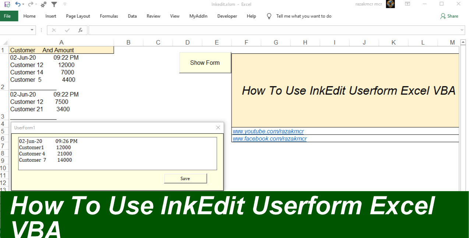Click 'Customer 4 21000' line in UserForm1
This screenshot has height=238, width=469.
(x=46, y=154)
